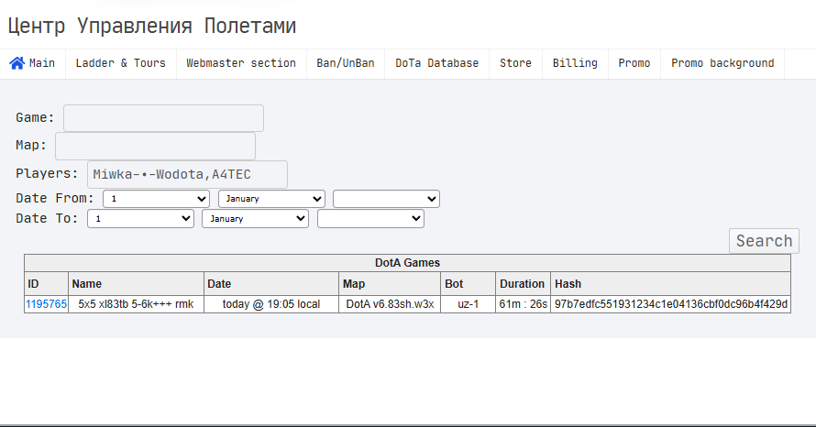Open DoTa Database menu
Viewport: 816px width, 427px height.
[436, 63]
